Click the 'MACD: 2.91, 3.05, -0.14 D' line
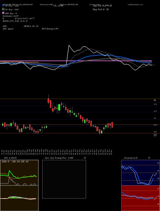The height and width of the screenshot is (211, 160). point(15,21)
